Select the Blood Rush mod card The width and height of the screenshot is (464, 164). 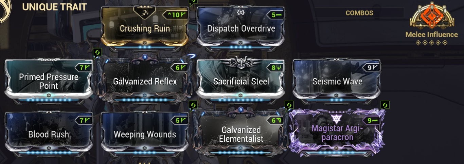[49, 133]
